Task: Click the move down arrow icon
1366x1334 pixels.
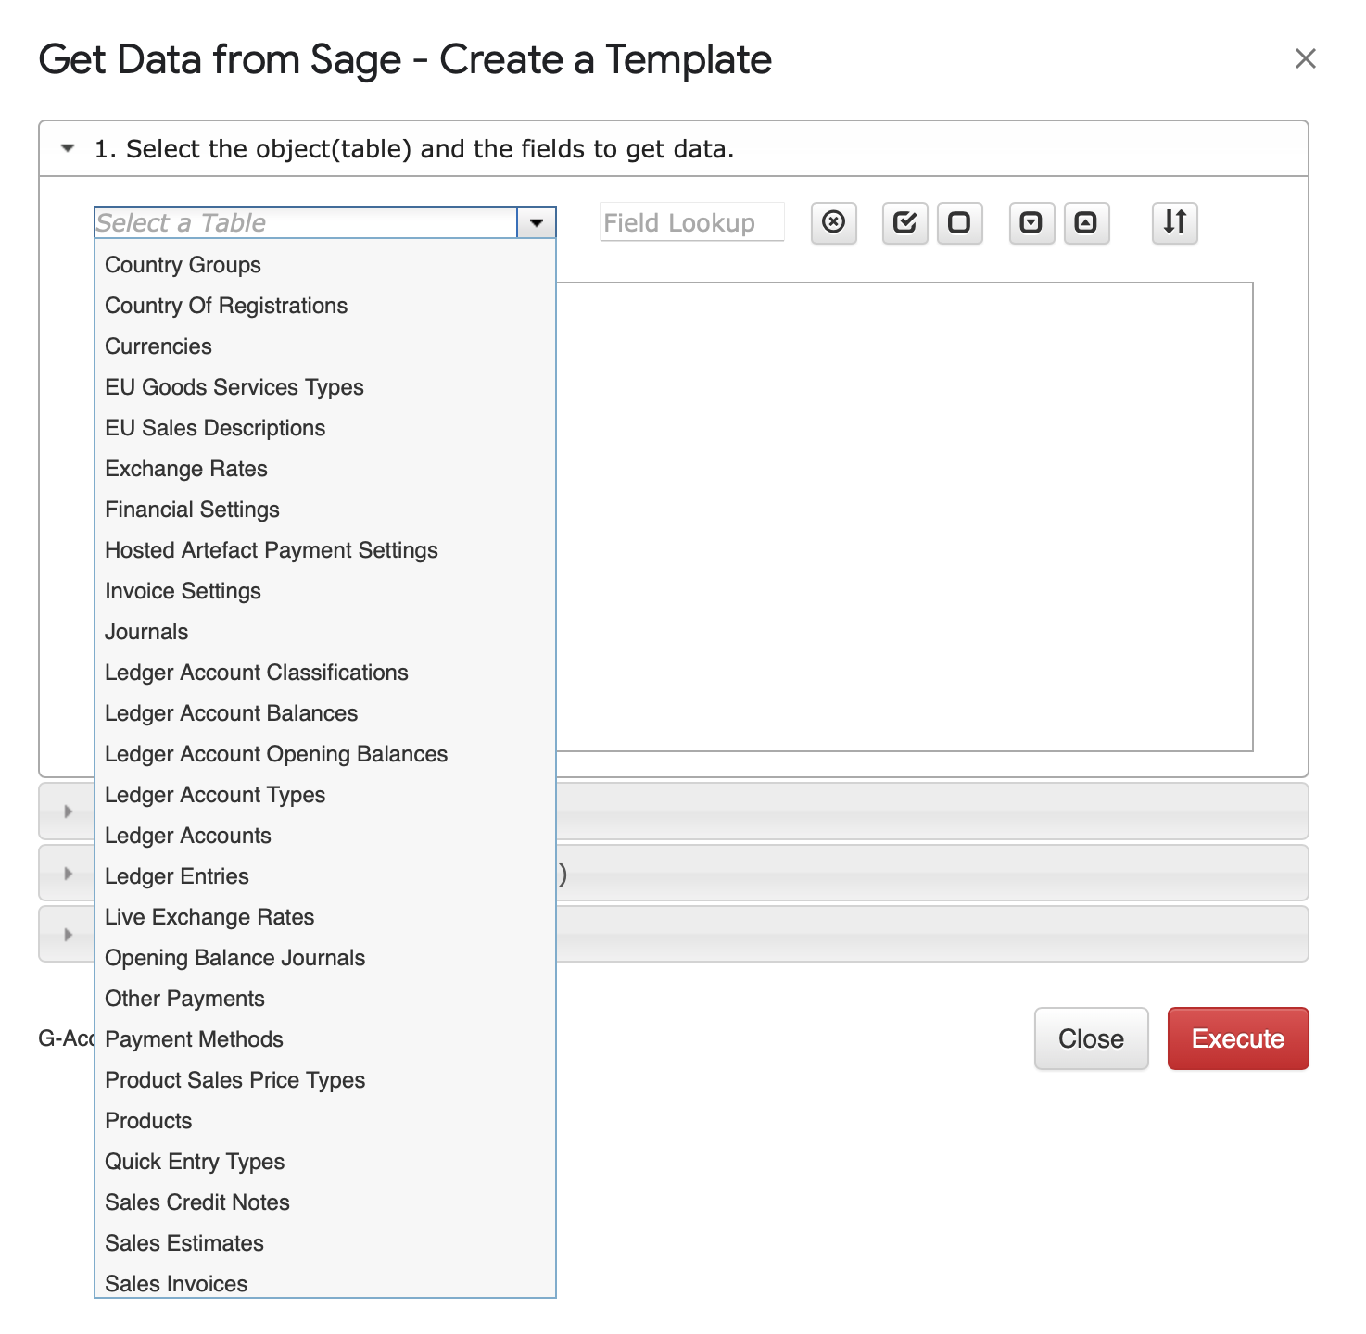Action: coord(1031,222)
